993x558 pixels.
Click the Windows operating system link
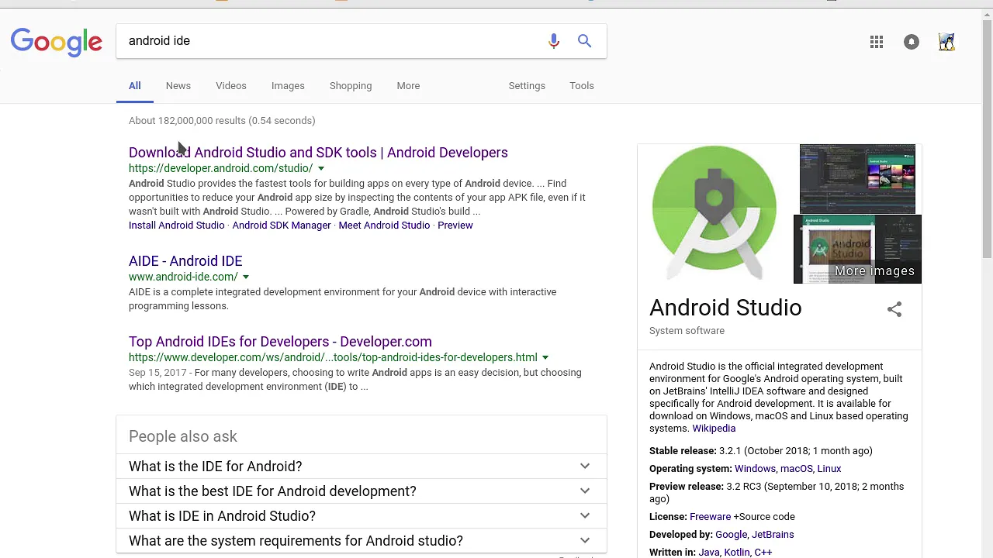pos(755,469)
